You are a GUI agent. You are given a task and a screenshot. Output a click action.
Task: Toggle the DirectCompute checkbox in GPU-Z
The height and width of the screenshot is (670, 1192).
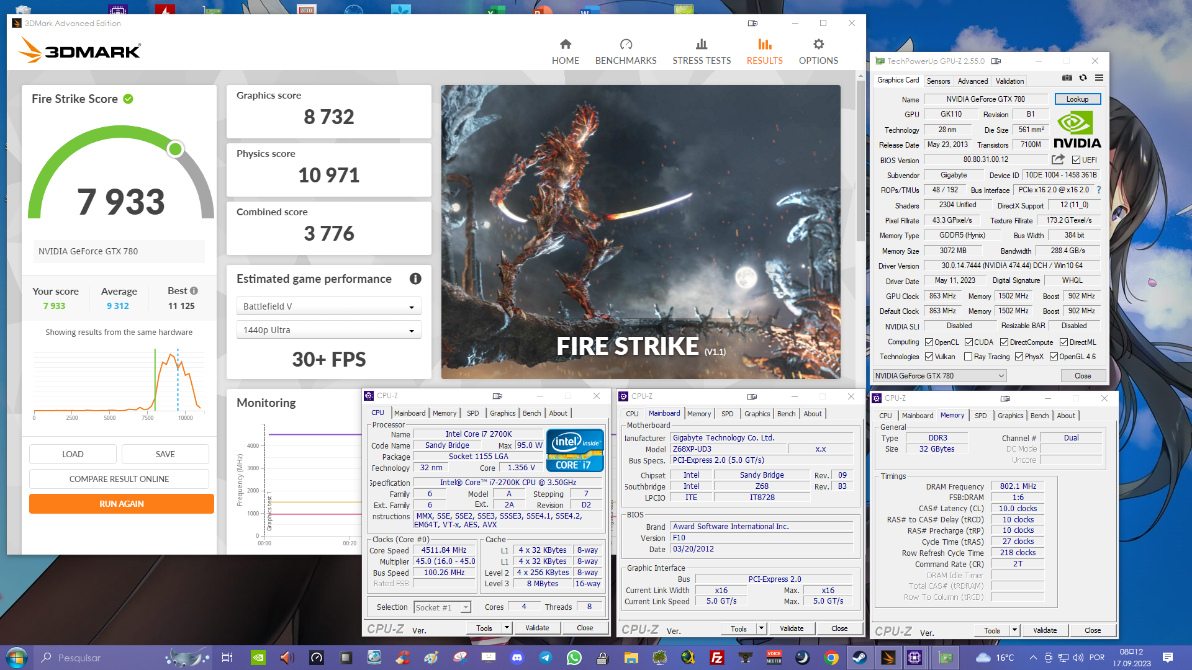(x=1004, y=342)
